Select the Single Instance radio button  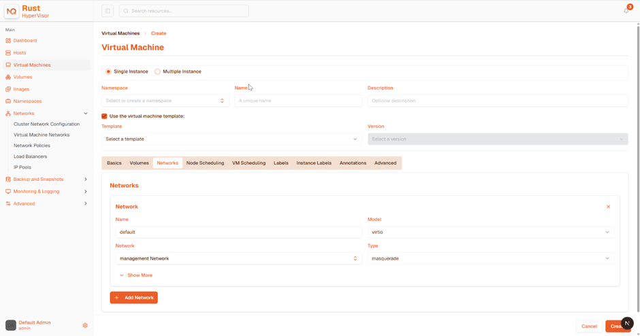pyautogui.click(x=108, y=71)
